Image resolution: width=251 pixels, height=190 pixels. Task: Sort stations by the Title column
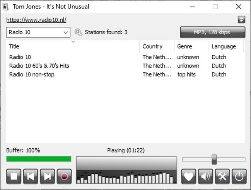click(x=73, y=46)
